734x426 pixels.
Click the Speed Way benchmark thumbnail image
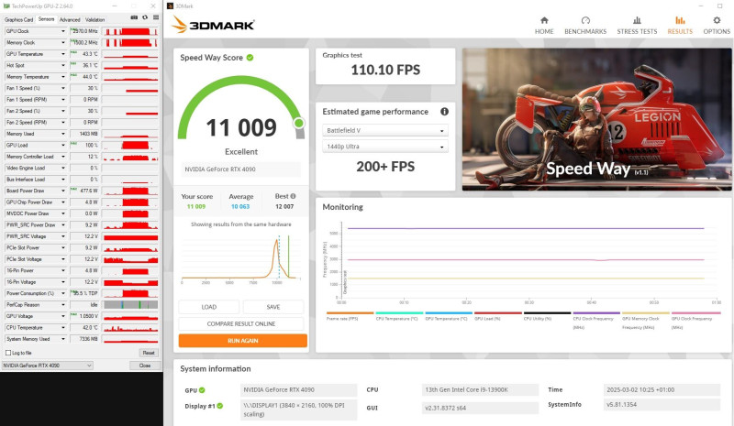pos(596,119)
